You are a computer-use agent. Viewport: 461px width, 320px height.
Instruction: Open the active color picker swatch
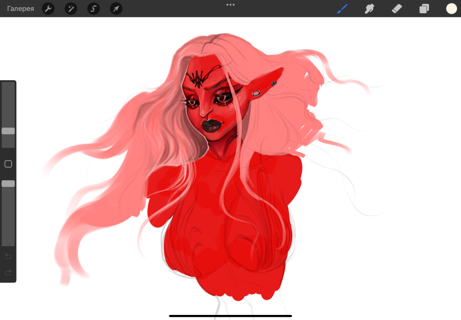point(451,9)
